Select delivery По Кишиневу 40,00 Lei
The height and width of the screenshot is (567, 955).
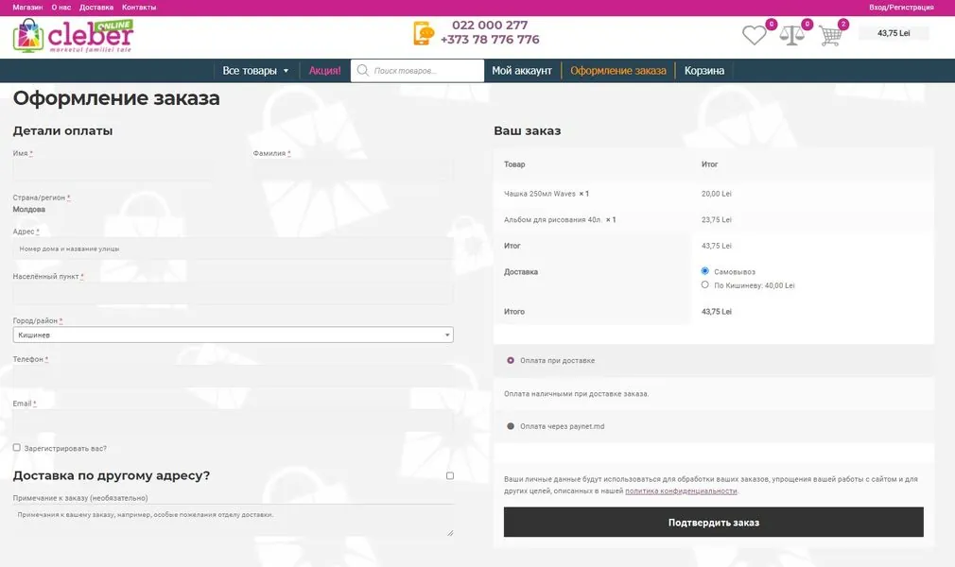[x=704, y=284]
